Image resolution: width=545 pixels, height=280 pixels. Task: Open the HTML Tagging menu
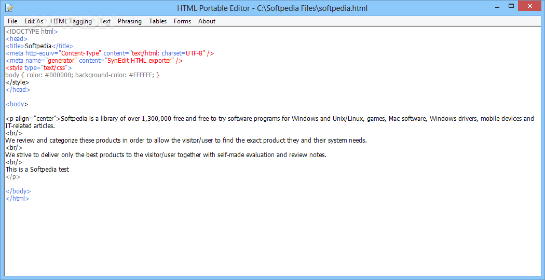click(x=71, y=21)
